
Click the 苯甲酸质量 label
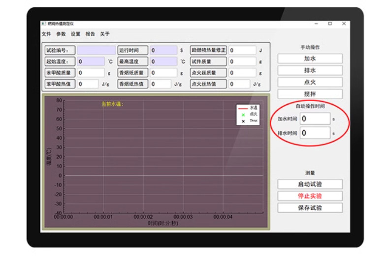tap(60, 73)
